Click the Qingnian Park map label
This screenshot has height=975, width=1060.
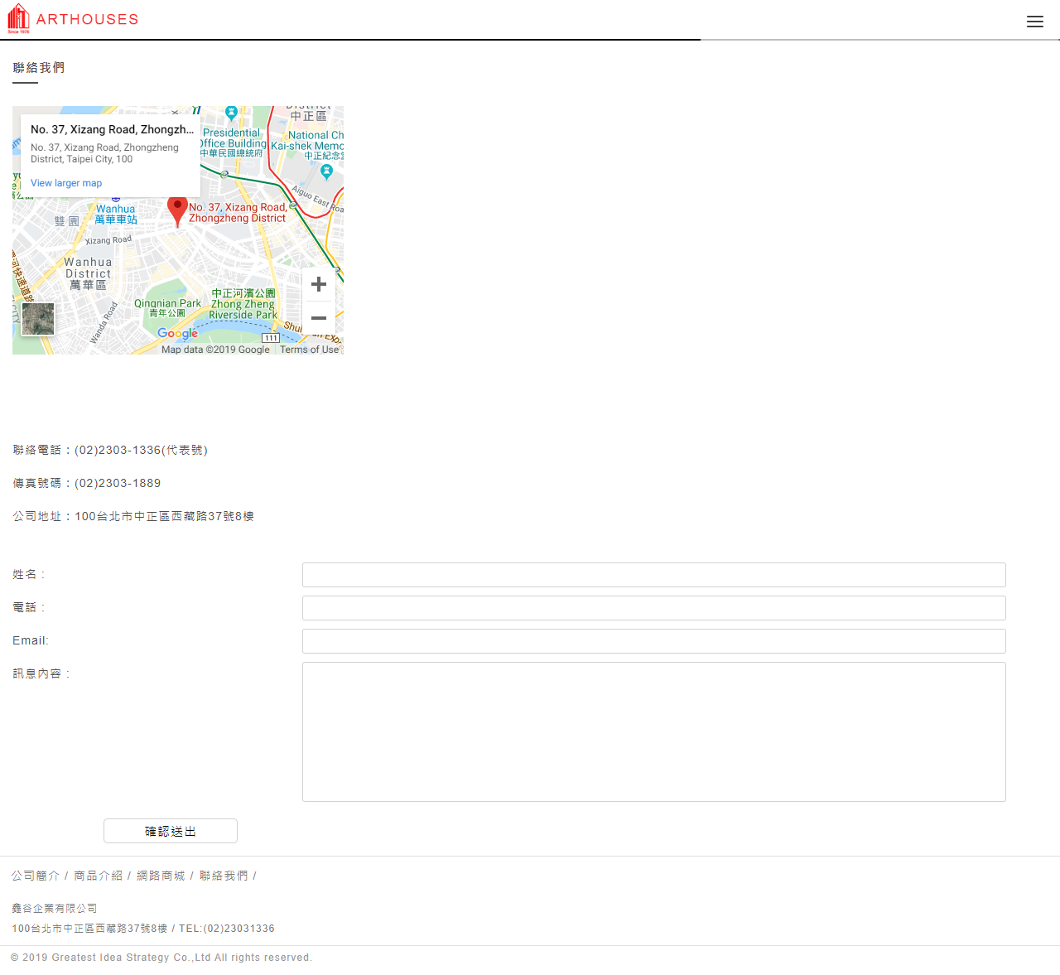click(168, 308)
